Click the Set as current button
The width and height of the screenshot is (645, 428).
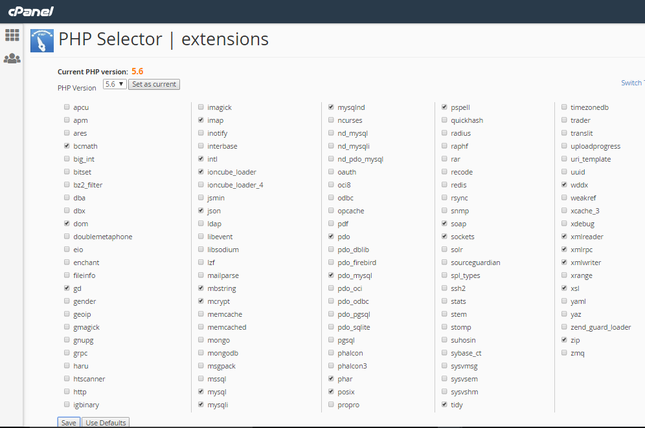click(153, 84)
